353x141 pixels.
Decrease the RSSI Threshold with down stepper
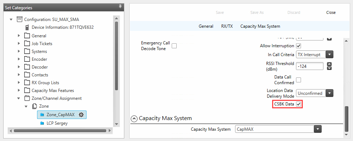point(329,68)
